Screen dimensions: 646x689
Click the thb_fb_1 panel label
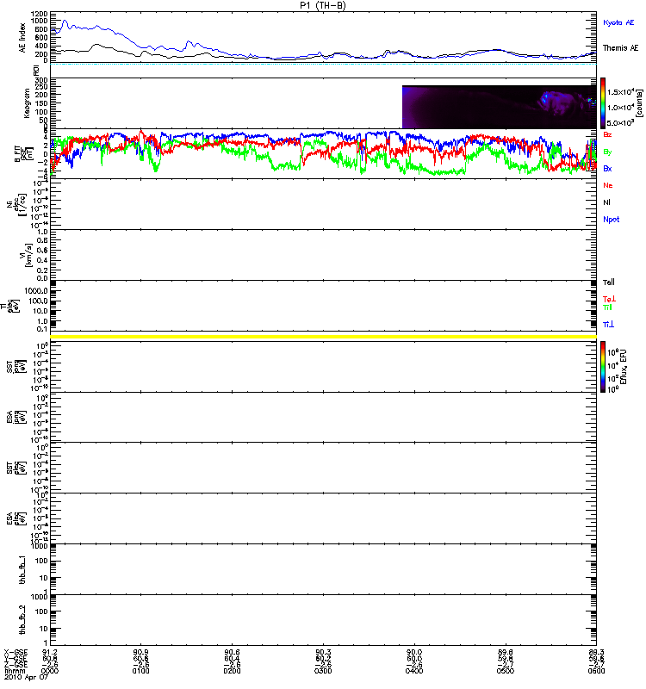22,570
